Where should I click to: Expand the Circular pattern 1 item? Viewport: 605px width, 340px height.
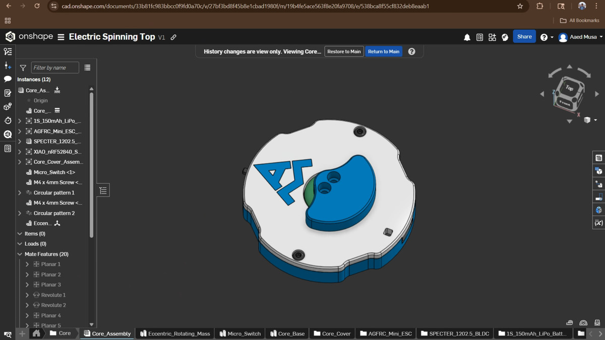20,192
